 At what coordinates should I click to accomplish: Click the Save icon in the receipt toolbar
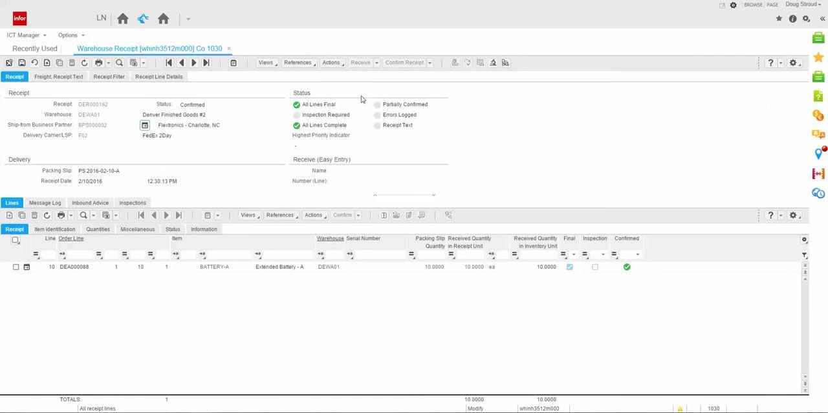[x=21, y=63]
